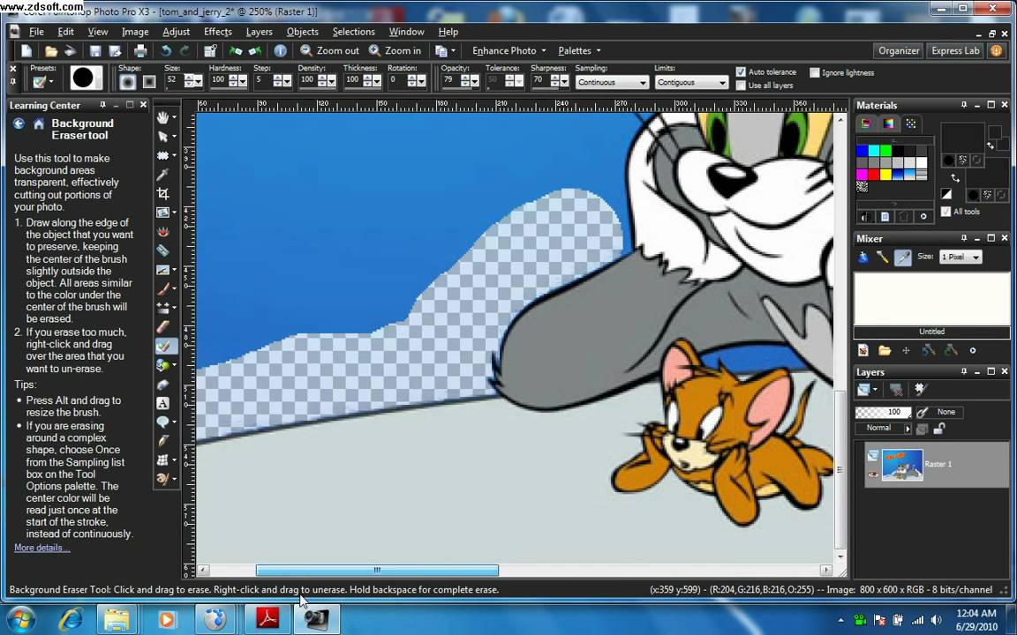The image size is (1017, 635).
Task: Open the Effects menu
Action: (x=217, y=32)
